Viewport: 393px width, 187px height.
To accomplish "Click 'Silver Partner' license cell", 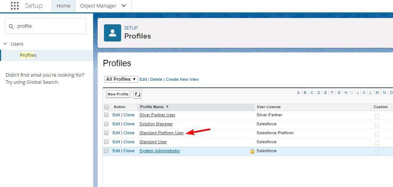I will click(270, 115).
